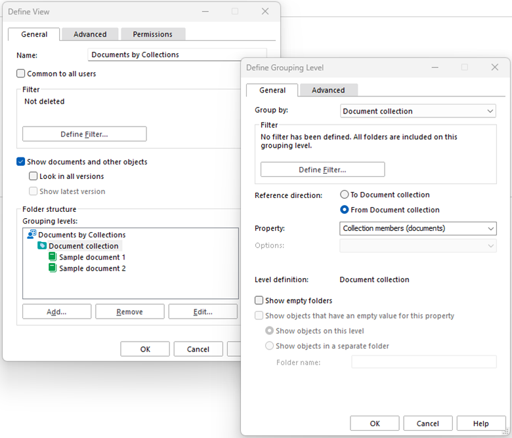Click Add... grouping level button
512x438 pixels.
click(56, 311)
